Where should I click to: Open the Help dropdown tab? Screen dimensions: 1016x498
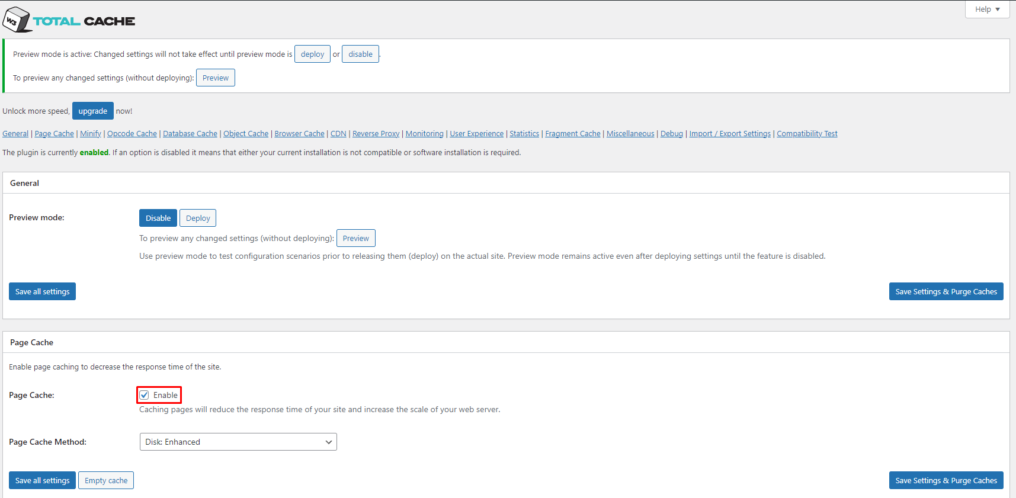click(x=987, y=9)
